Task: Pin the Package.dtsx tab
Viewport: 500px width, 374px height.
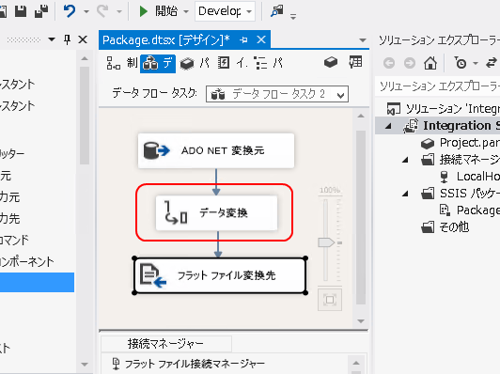Action: [x=243, y=39]
